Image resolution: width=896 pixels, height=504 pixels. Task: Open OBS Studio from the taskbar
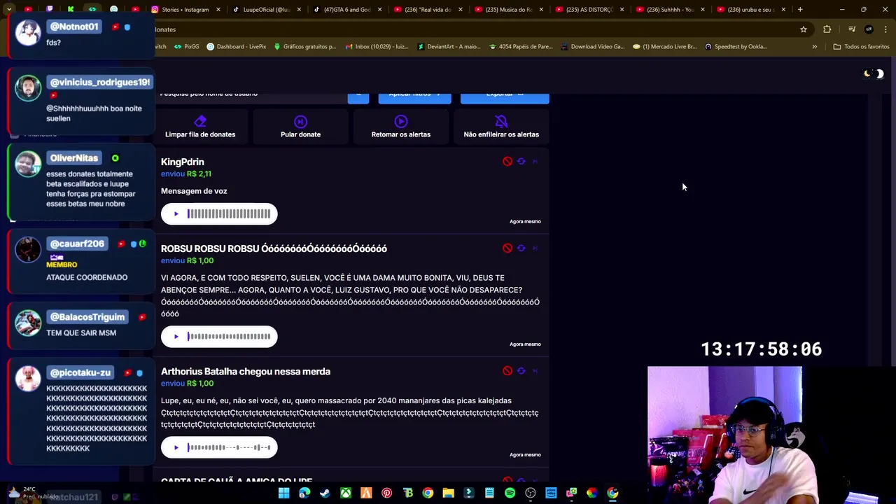[530, 493]
